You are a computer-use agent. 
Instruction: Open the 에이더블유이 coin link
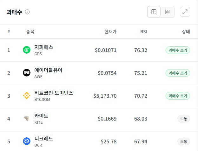(48, 70)
